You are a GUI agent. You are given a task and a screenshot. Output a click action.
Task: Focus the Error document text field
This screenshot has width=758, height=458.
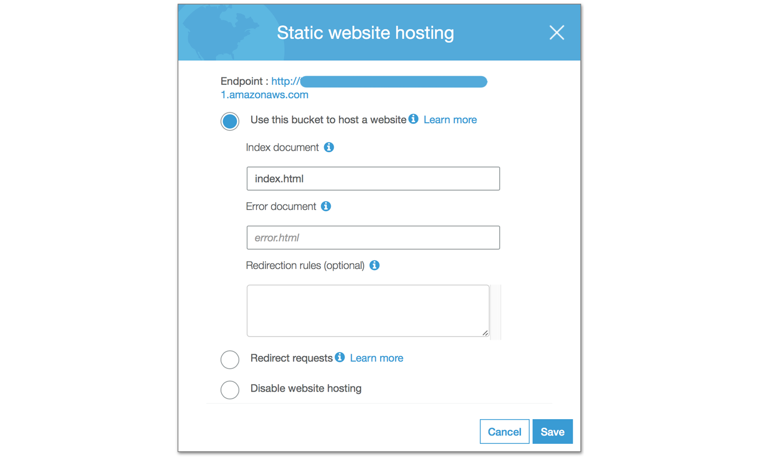coord(373,237)
